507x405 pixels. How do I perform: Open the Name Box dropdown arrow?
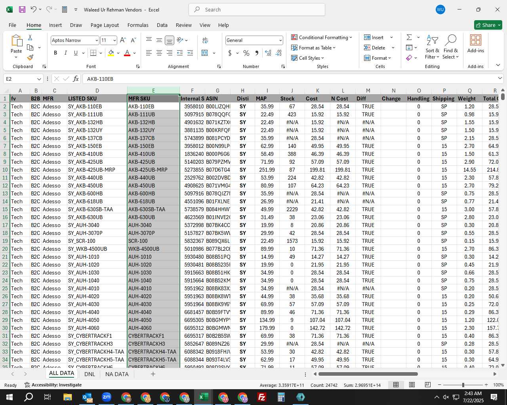tap(39, 79)
